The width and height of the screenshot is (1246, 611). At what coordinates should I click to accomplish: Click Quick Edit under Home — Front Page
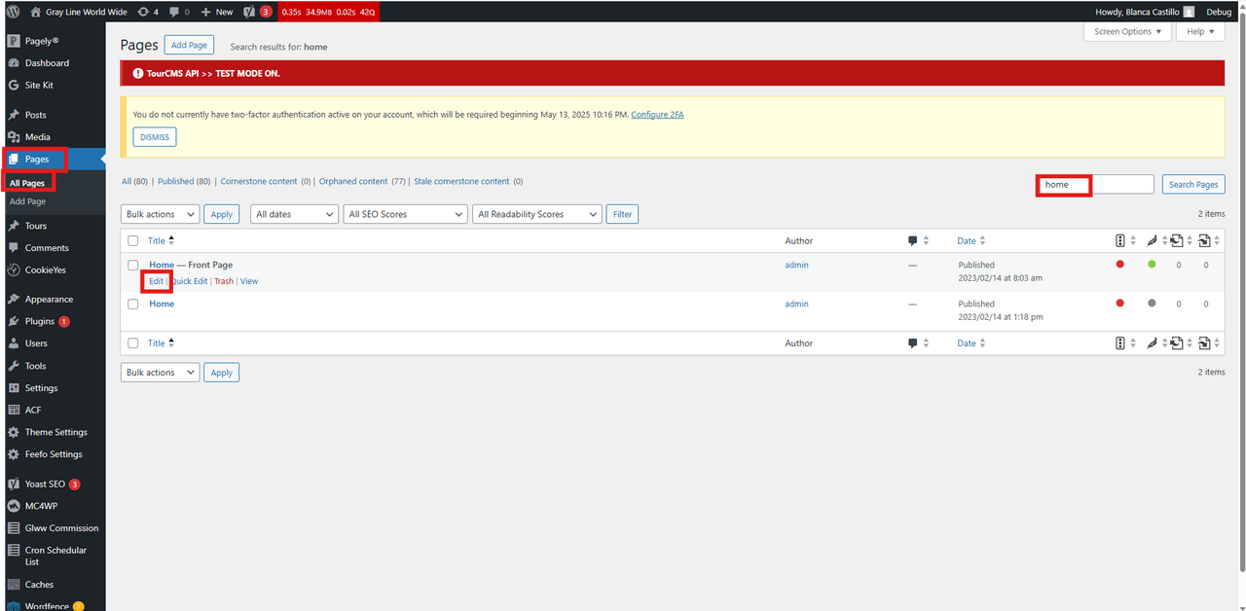tap(190, 281)
